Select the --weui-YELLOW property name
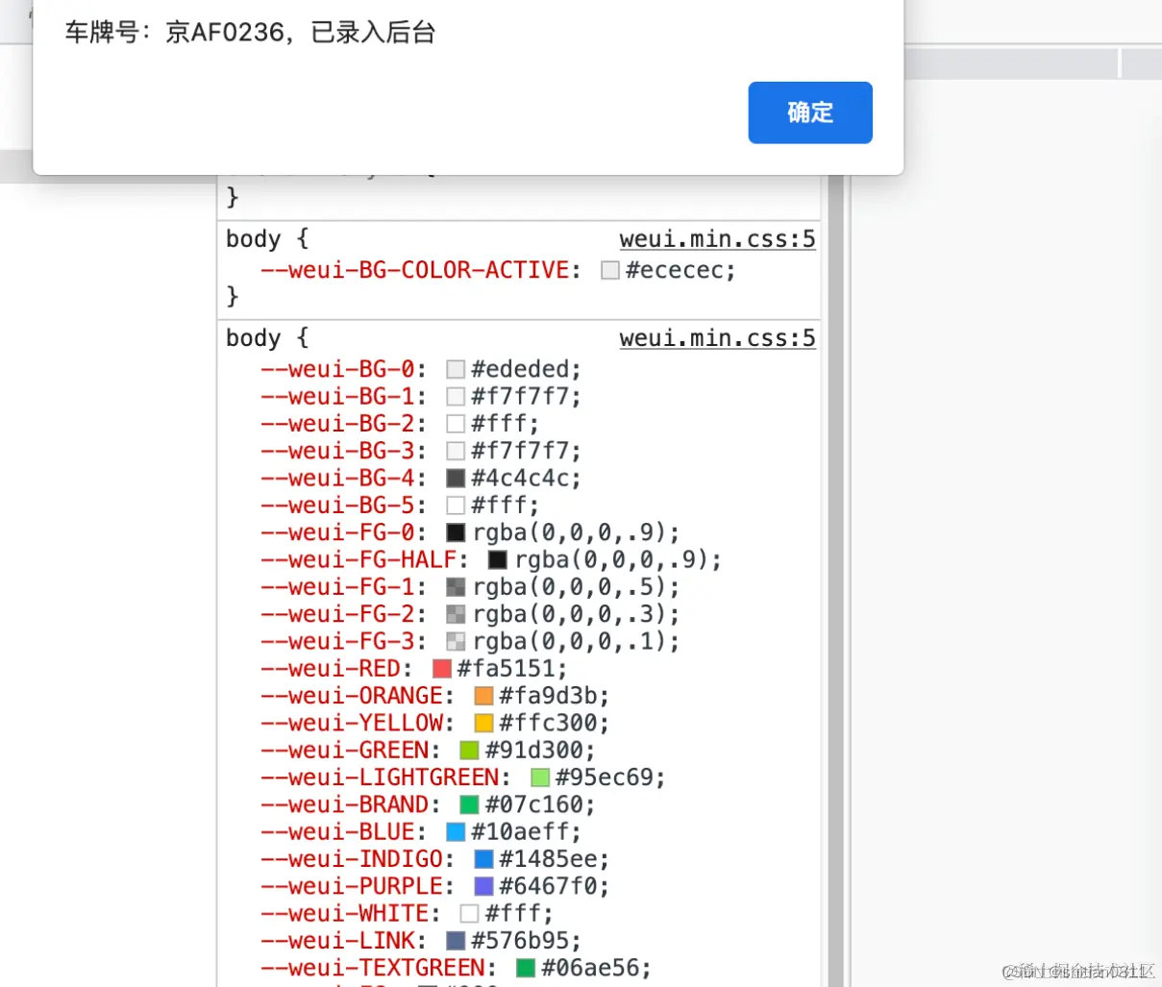Screen dimensions: 1162x987 [x=352, y=723]
